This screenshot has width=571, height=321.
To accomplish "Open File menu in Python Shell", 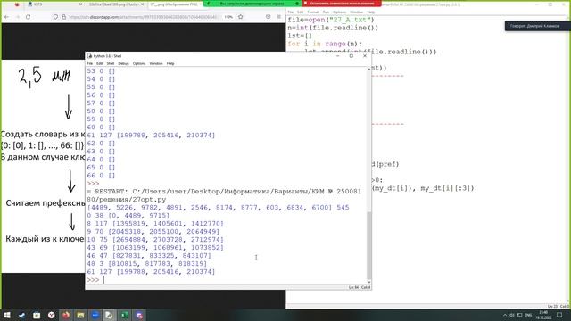I will pos(89,63).
